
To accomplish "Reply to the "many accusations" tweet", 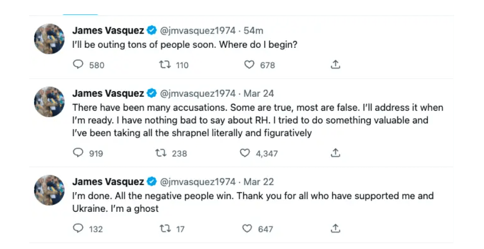I will [78, 153].
